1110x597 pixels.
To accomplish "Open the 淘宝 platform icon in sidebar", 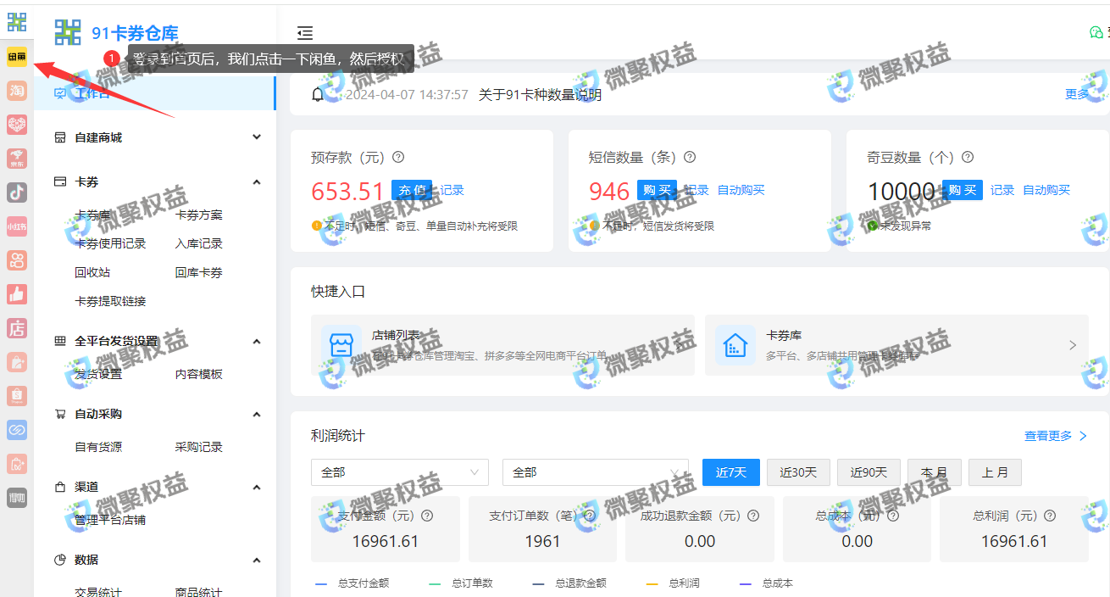I will [x=17, y=91].
